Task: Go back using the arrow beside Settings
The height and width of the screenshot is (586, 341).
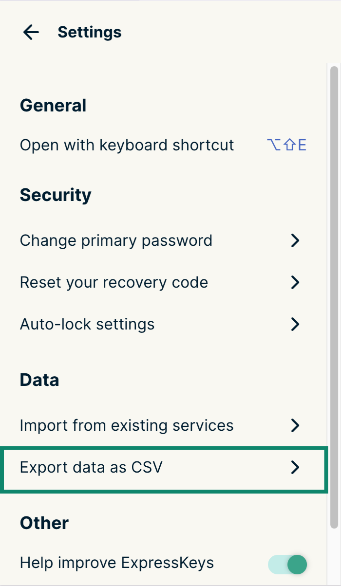Action: pos(31,33)
